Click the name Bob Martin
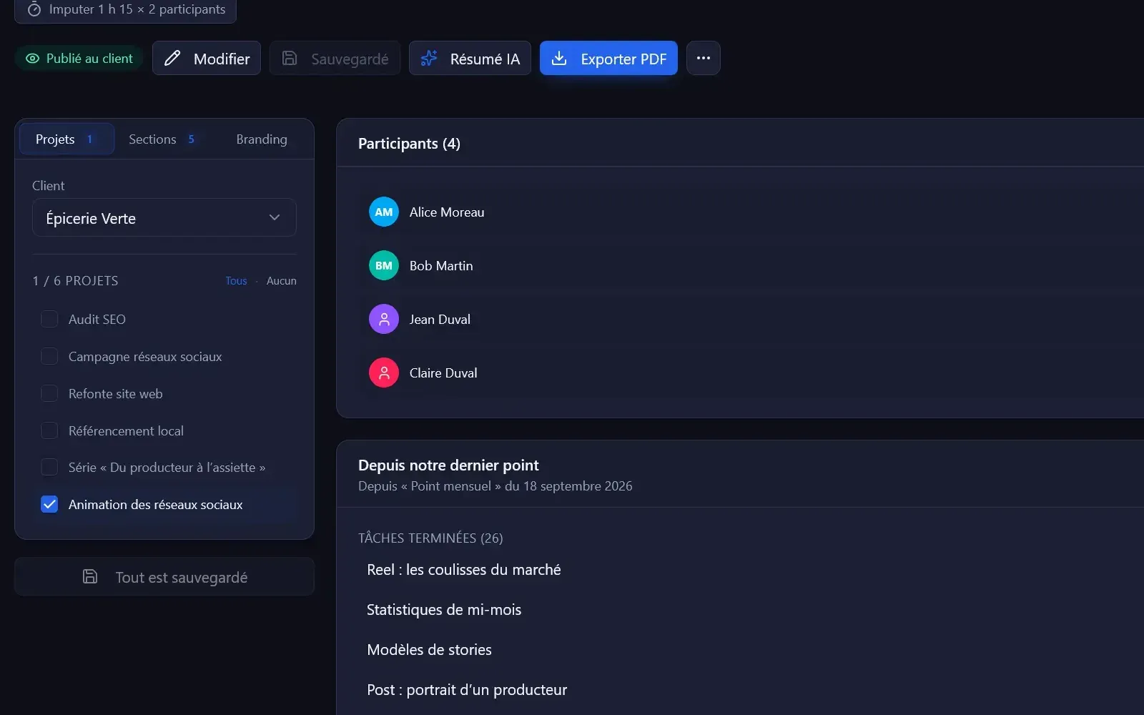The height and width of the screenshot is (715, 1144). [x=441, y=265]
